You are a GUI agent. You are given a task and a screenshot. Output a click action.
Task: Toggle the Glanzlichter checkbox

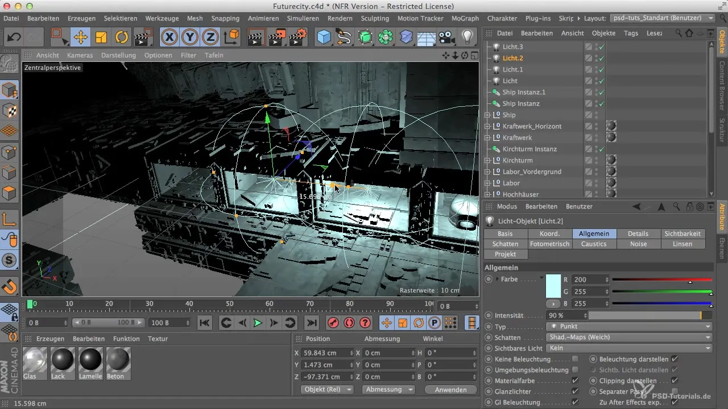point(575,391)
